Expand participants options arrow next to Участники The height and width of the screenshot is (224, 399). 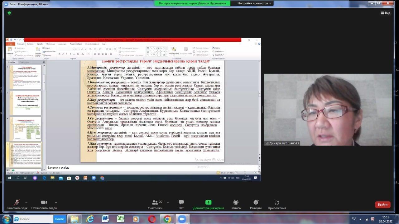click(x=168, y=202)
